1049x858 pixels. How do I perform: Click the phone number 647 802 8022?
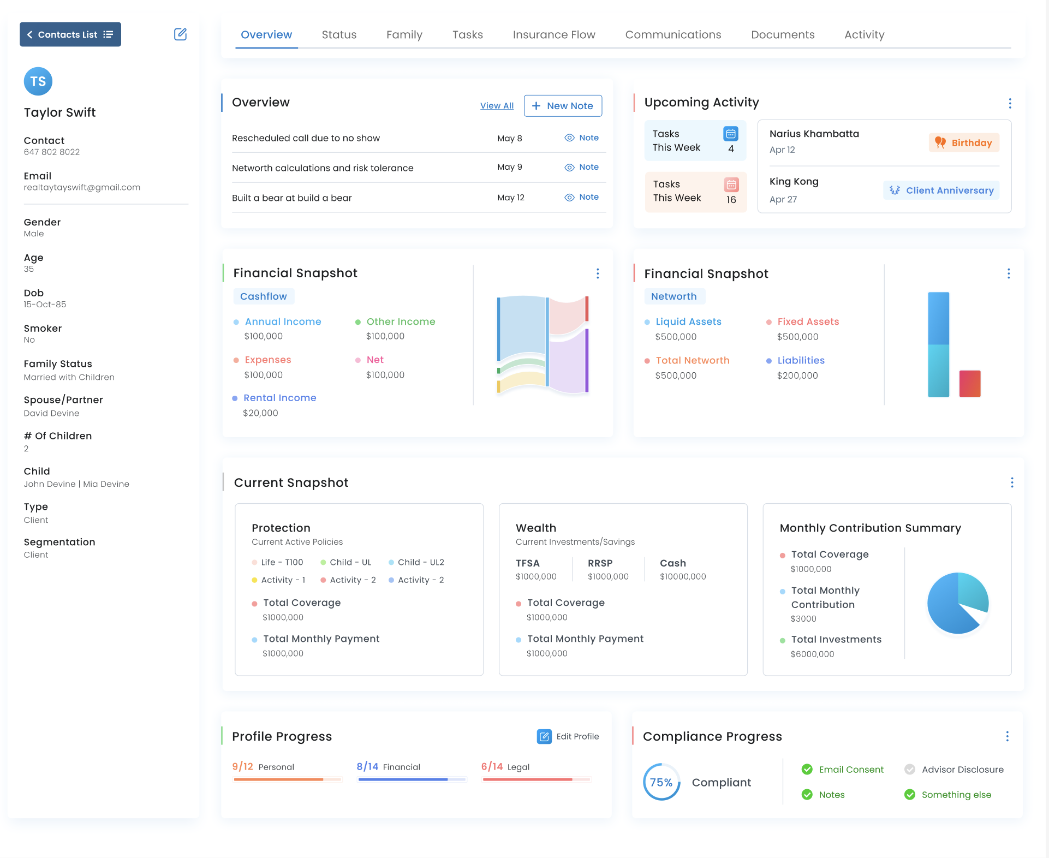point(52,152)
